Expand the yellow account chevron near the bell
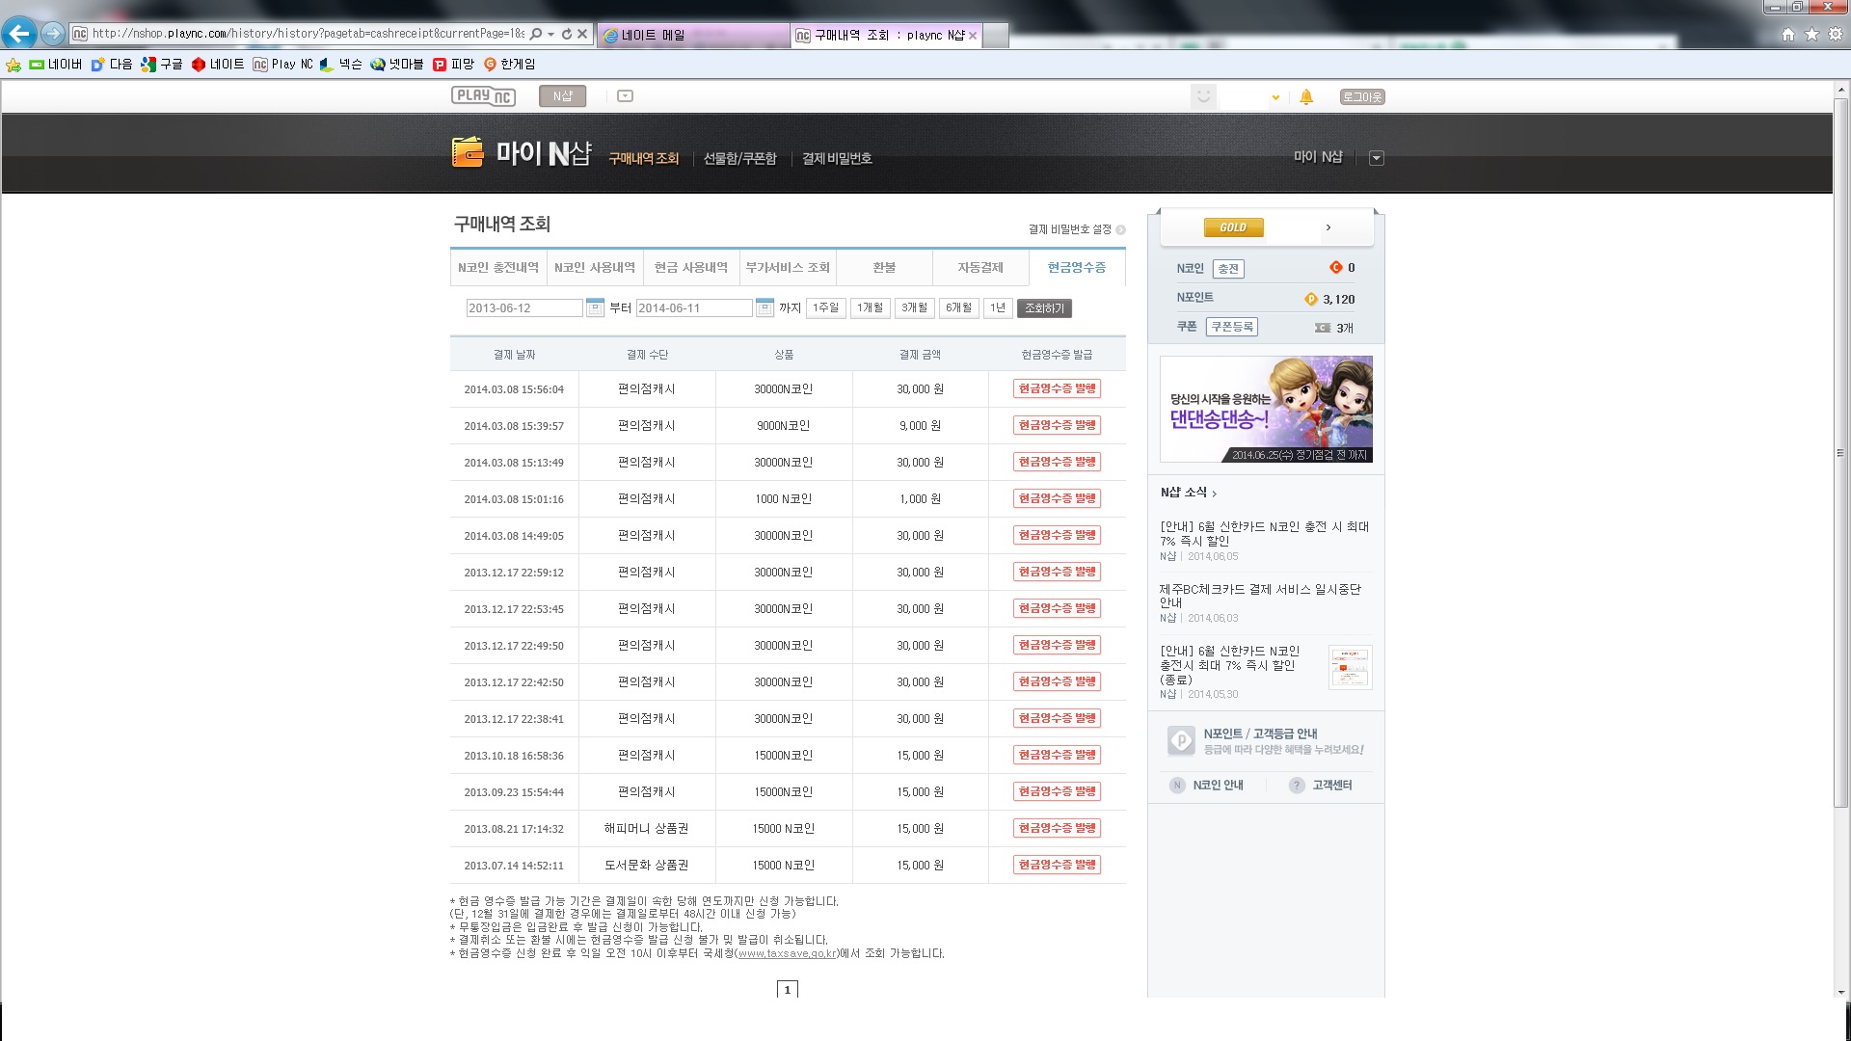Viewport: 1851px width, 1041px height. [x=1275, y=97]
